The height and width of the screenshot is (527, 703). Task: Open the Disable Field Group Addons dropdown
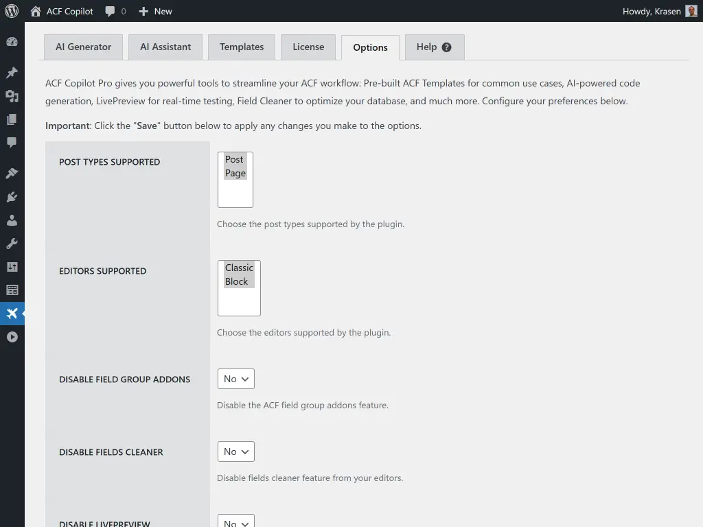[x=235, y=378]
